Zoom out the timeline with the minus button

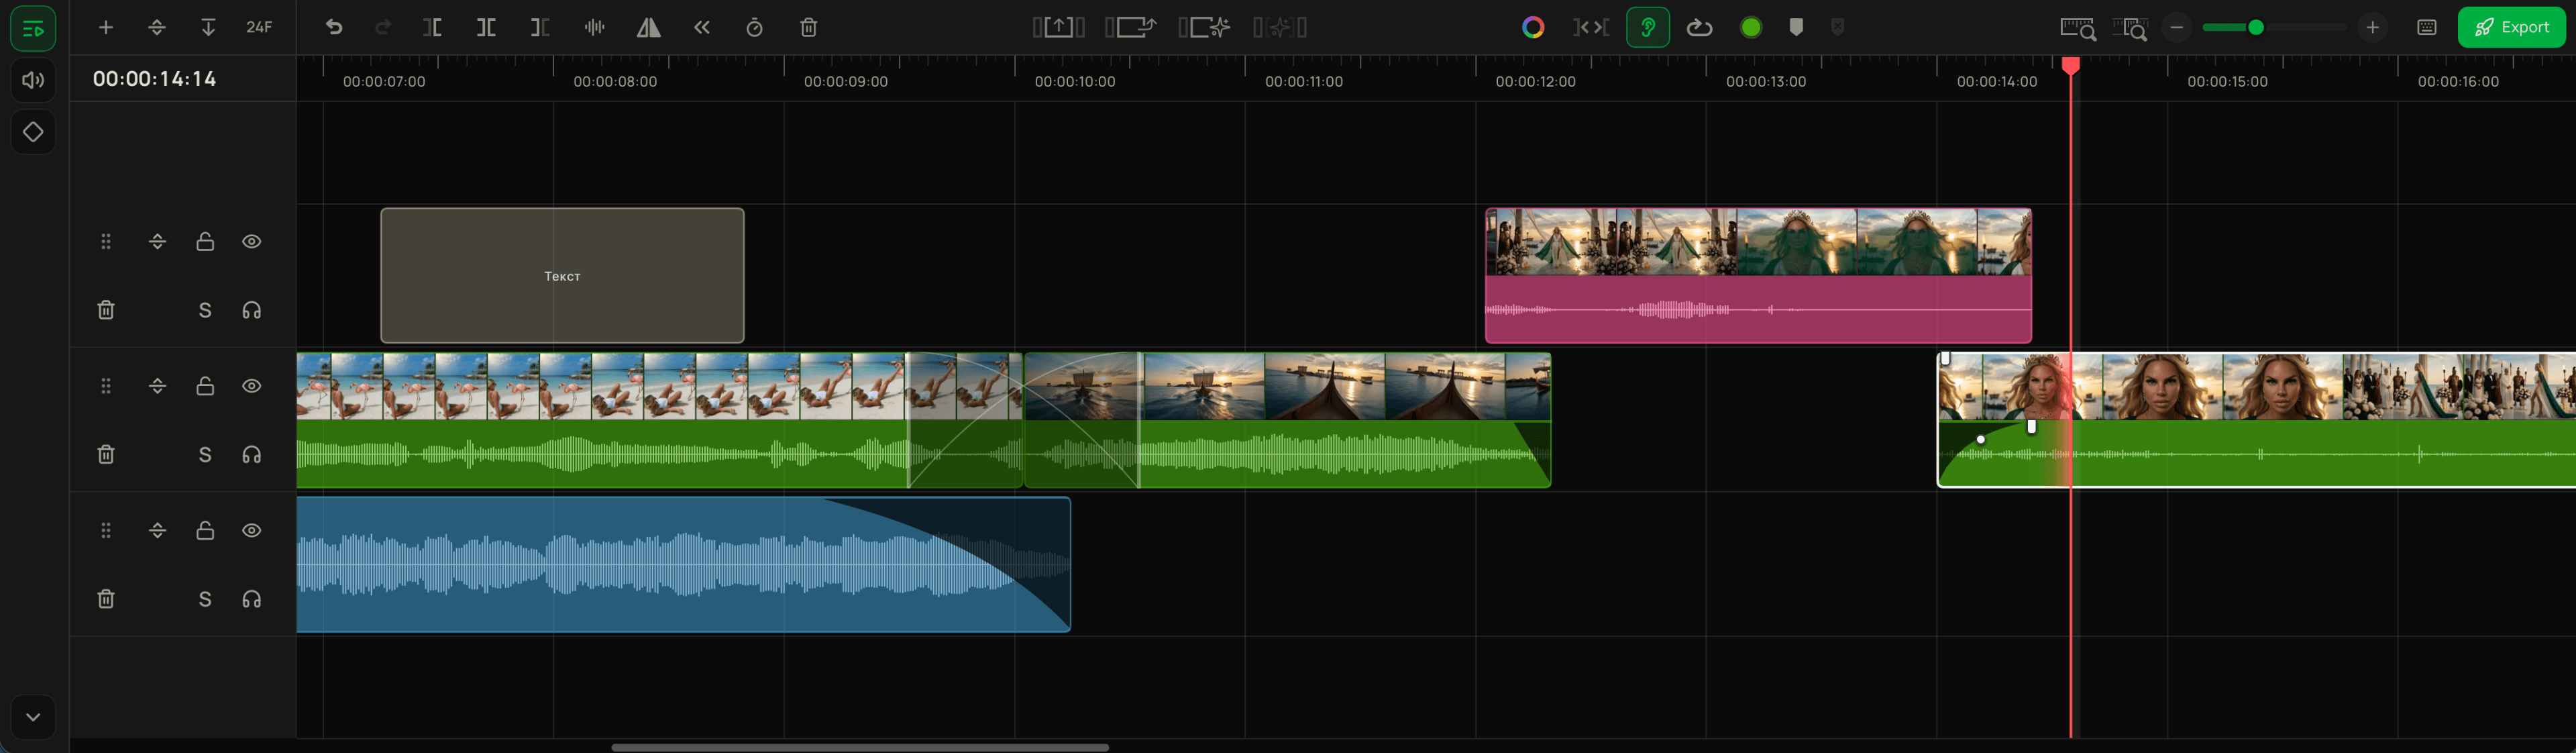(x=2177, y=28)
